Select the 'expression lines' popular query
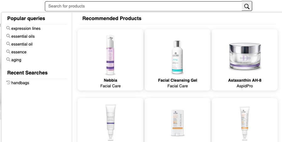The image size is (282, 142). click(26, 29)
